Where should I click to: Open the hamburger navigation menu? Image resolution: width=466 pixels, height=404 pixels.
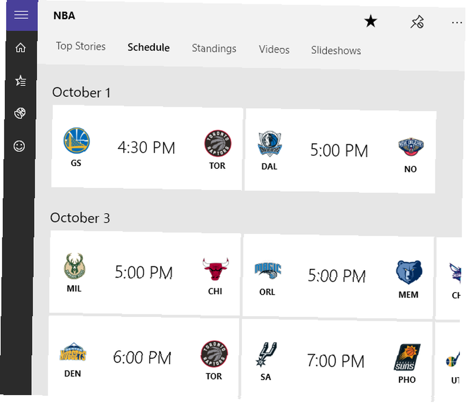(x=22, y=14)
